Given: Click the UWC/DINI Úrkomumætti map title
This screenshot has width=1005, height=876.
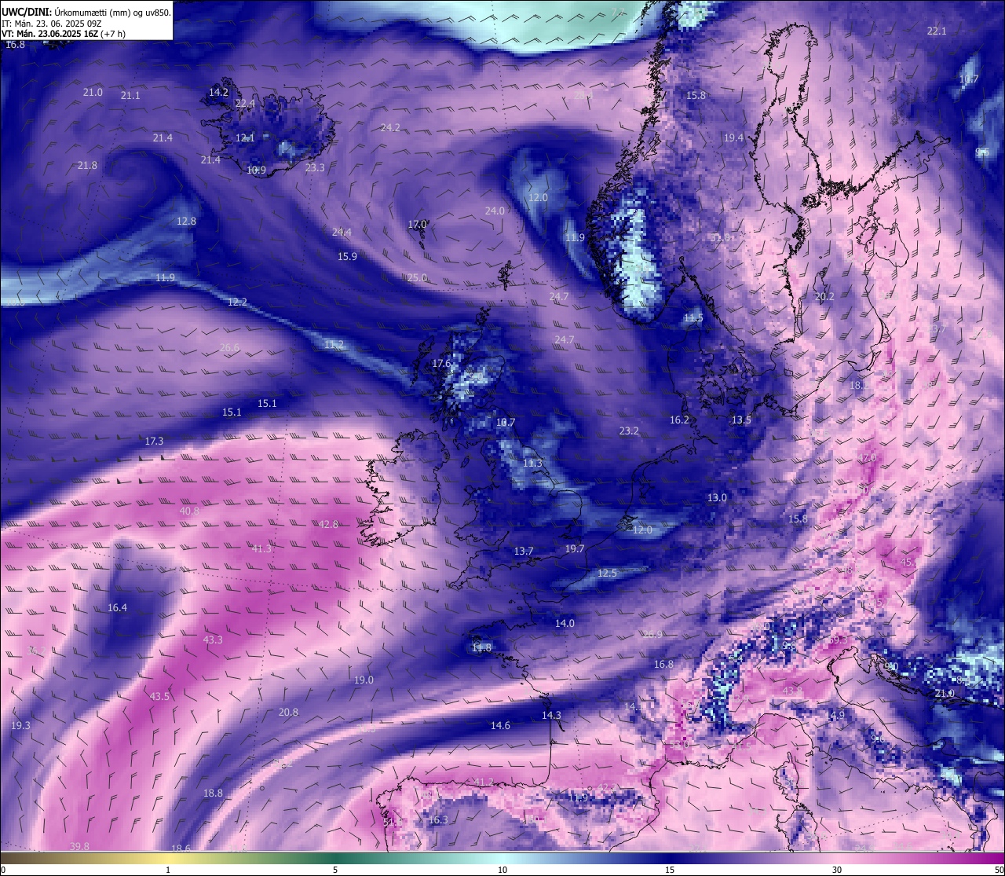Looking at the screenshot, I should tap(86, 12).
